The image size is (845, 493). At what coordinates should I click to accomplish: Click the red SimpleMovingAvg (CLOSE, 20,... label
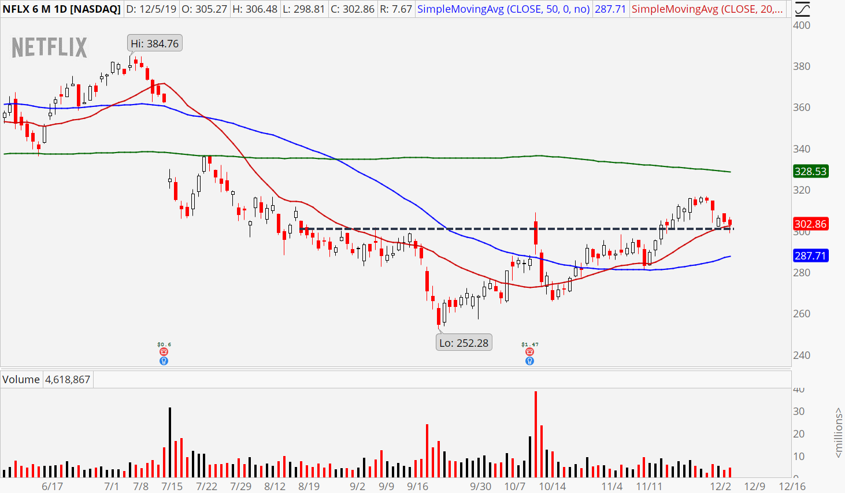(x=708, y=9)
